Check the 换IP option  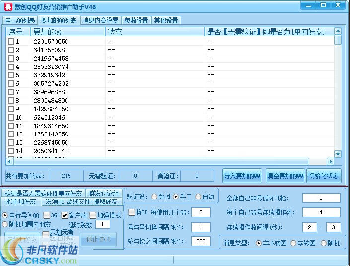131,212
